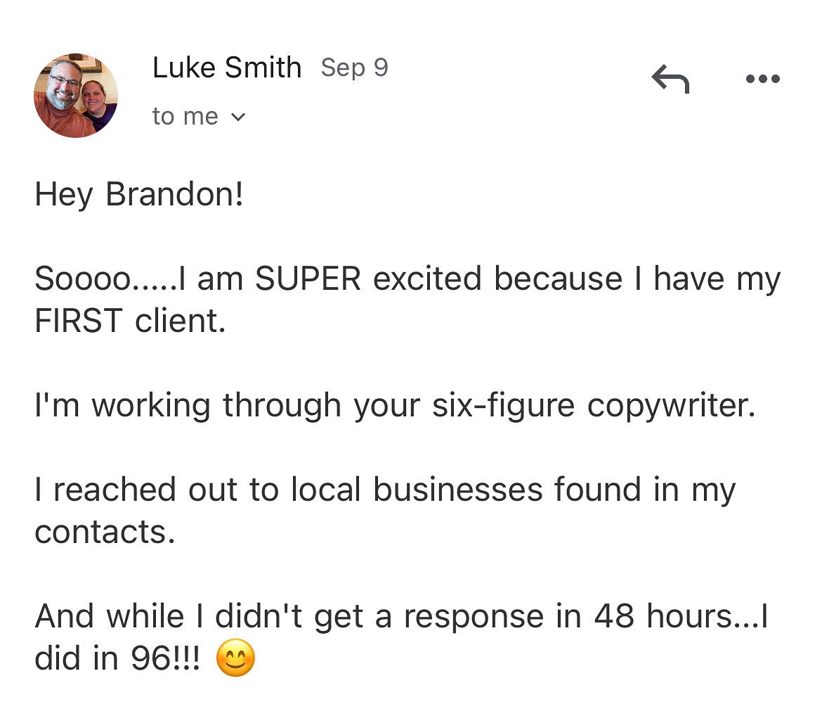822x716 pixels.
Task: Open Luke Smith's profile photo
Action: (x=76, y=96)
